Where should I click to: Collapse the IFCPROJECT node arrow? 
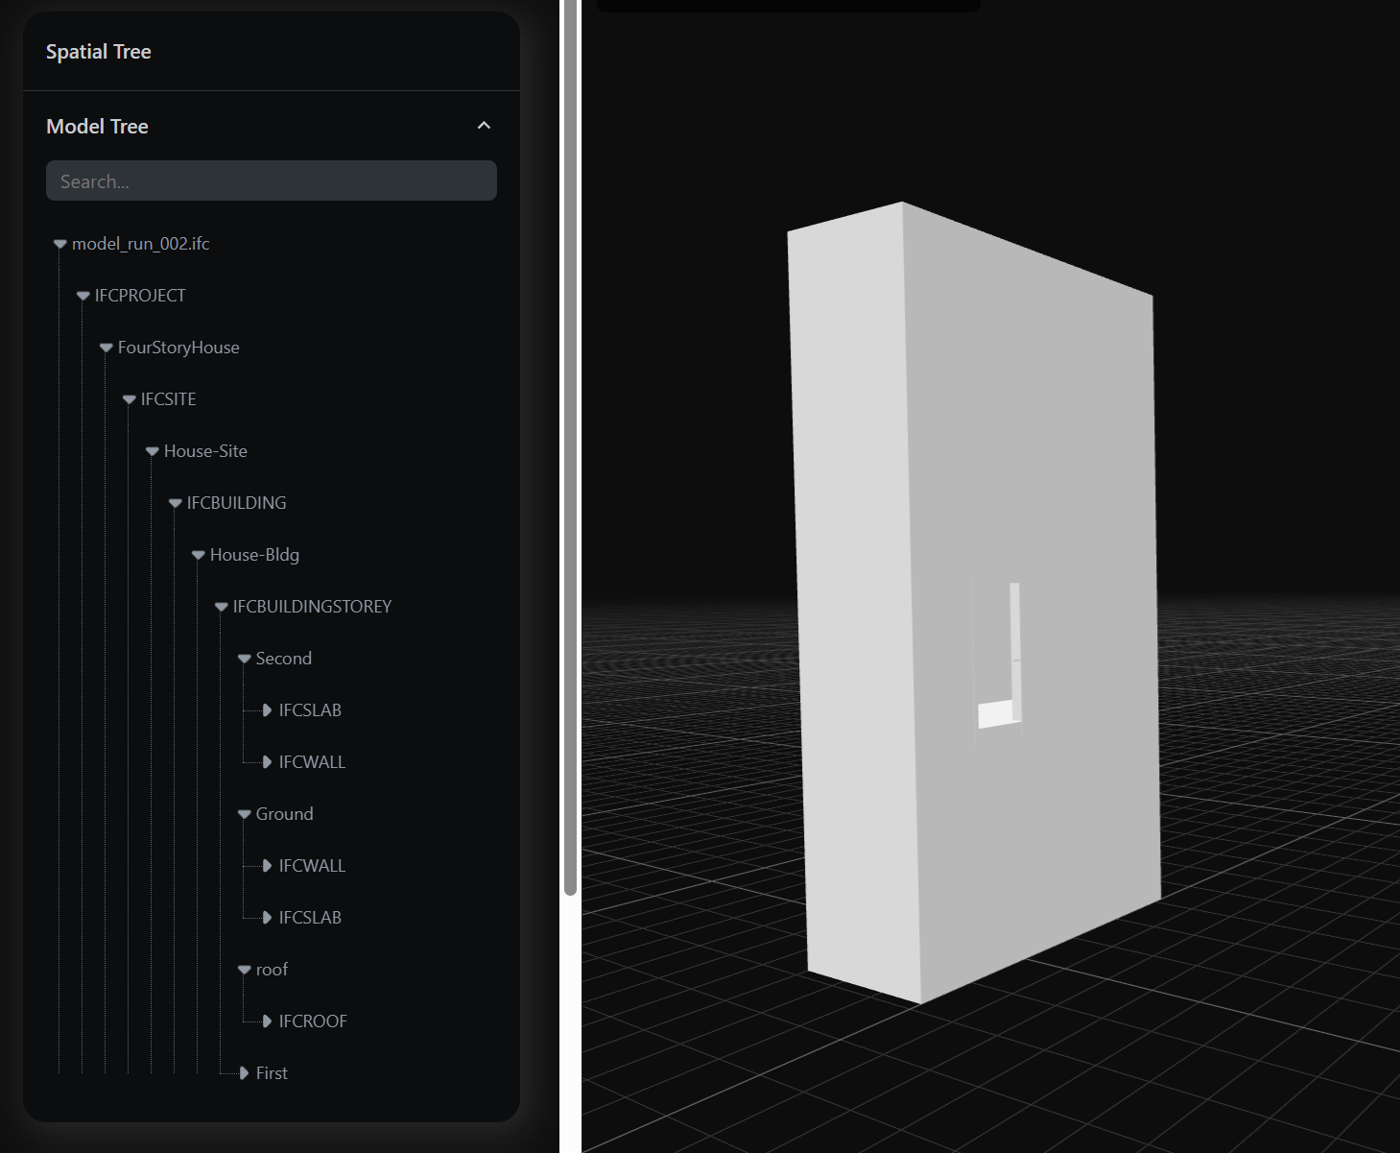tap(83, 297)
